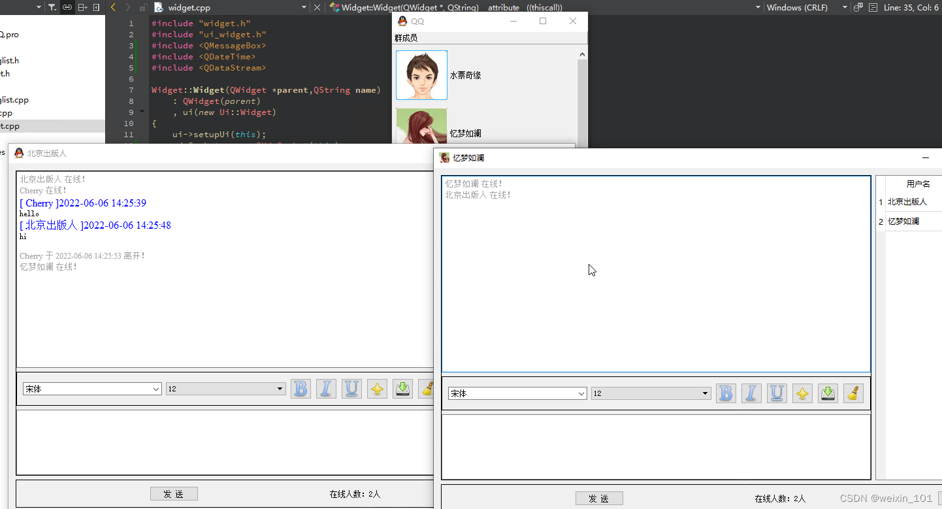Toggle bold in 忆梦如澜 chat window

click(x=726, y=393)
